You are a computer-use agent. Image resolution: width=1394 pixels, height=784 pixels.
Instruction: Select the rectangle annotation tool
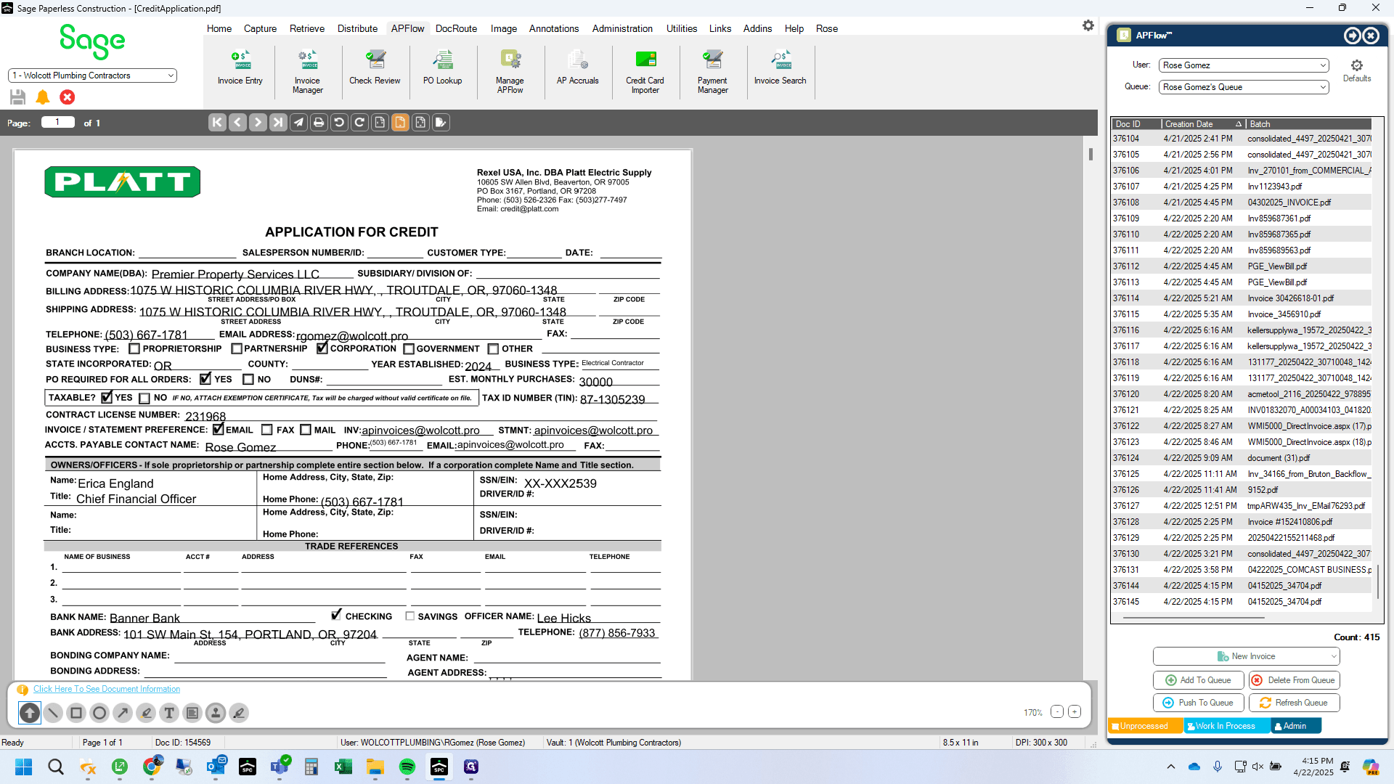coord(76,713)
